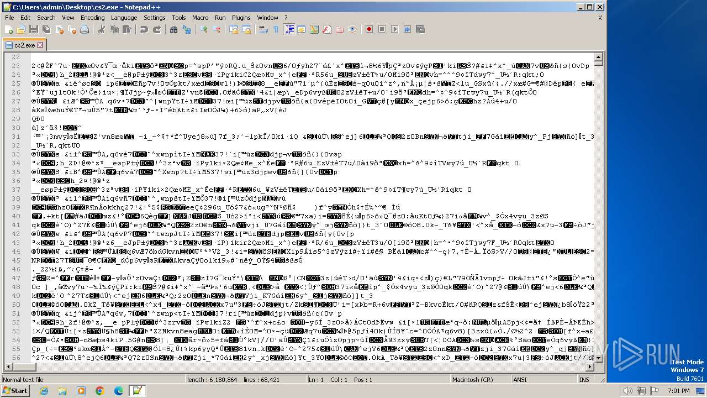Zoom in on the text
The width and height of the screenshot is (707, 398).
pyautogui.click(x=204, y=29)
